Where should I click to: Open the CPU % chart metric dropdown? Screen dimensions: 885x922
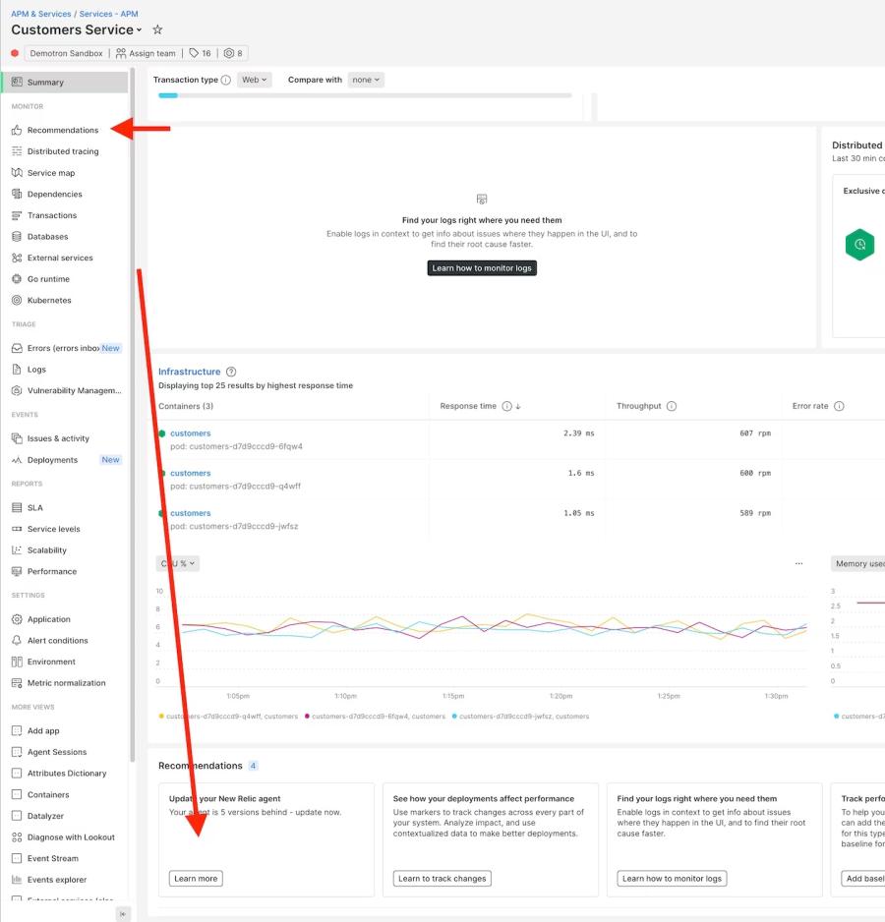pyautogui.click(x=178, y=563)
